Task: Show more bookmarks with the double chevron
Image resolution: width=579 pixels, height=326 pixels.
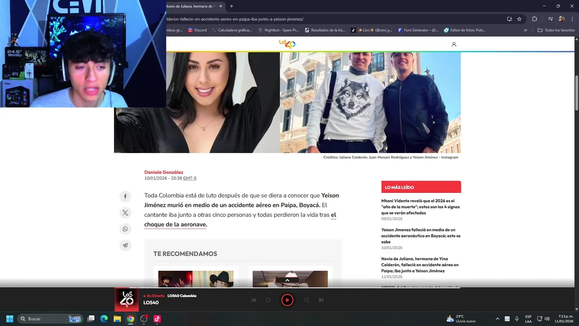Action: tap(526, 30)
